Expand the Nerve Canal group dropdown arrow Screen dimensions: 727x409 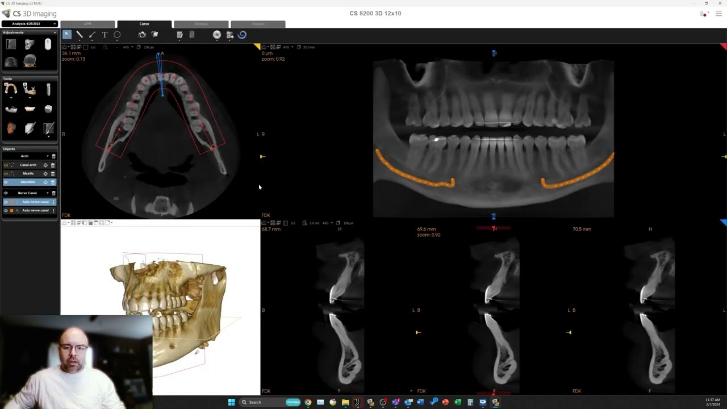tap(47, 193)
